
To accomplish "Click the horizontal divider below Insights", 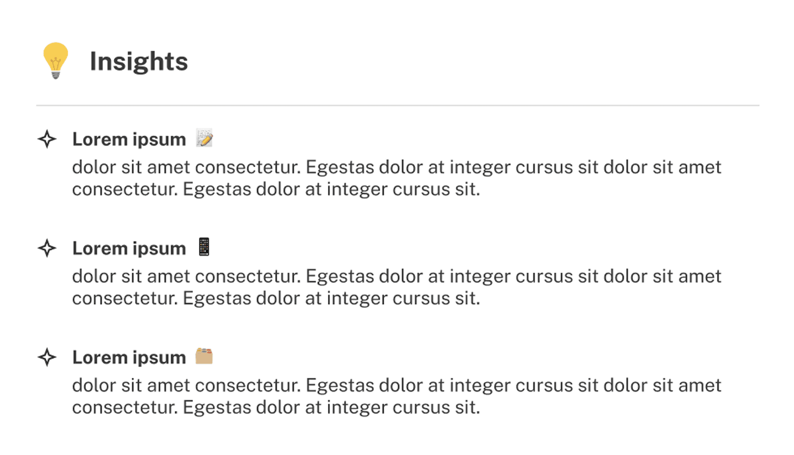I will tap(397, 106).
